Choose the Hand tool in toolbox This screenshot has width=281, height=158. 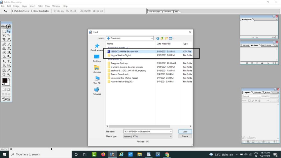pyautogui.click(x=4, y=74)
